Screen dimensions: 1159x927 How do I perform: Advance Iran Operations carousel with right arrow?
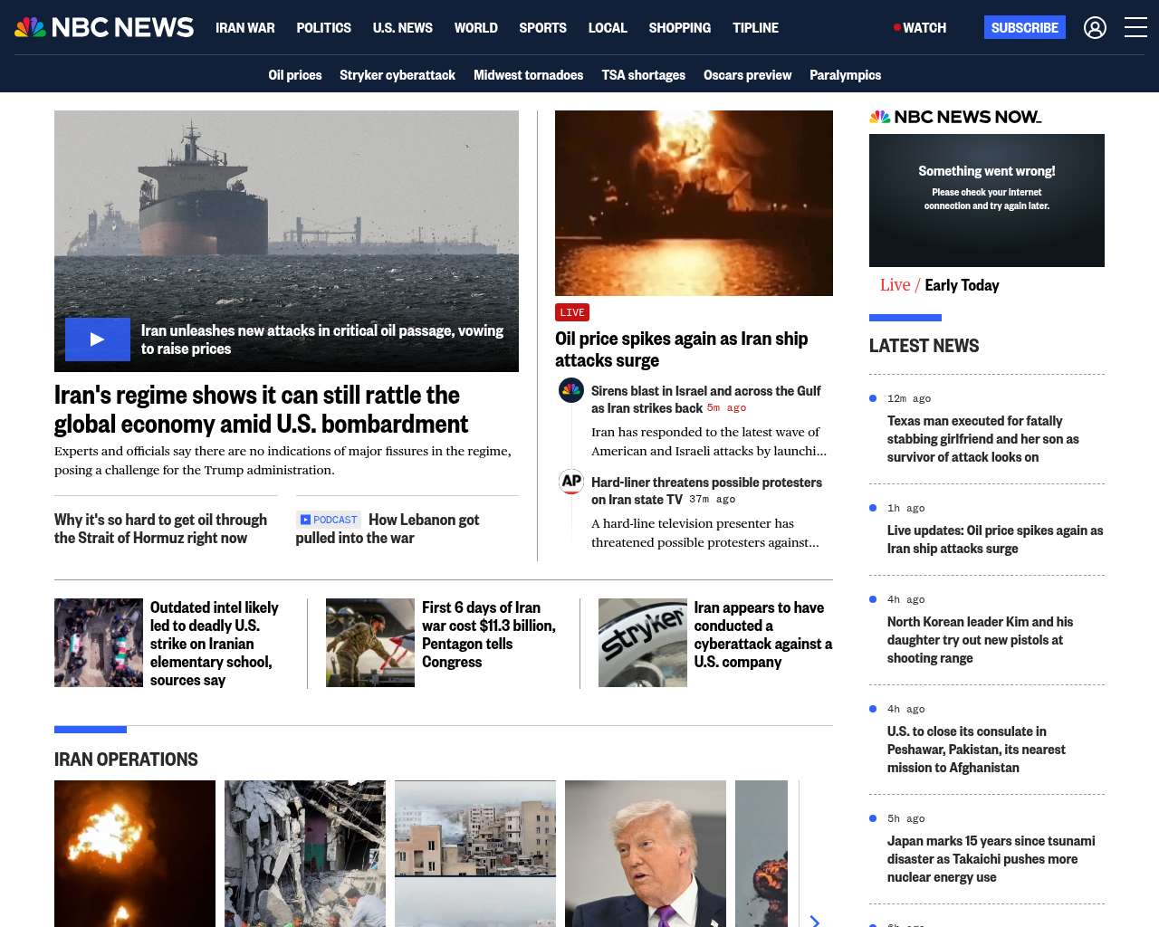click(814, 920)
